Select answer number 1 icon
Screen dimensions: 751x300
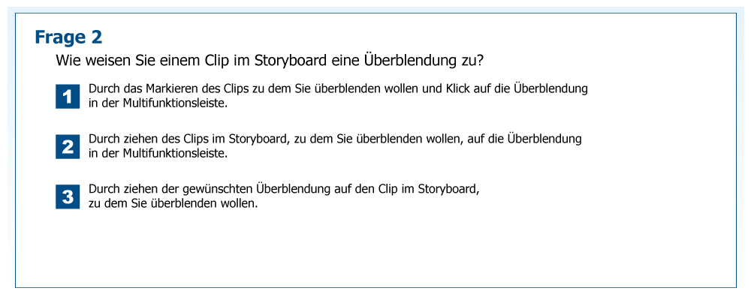(x=68, y=96)
